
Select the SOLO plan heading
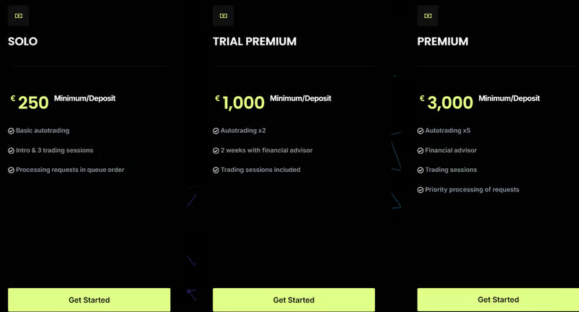pos(22,42)
